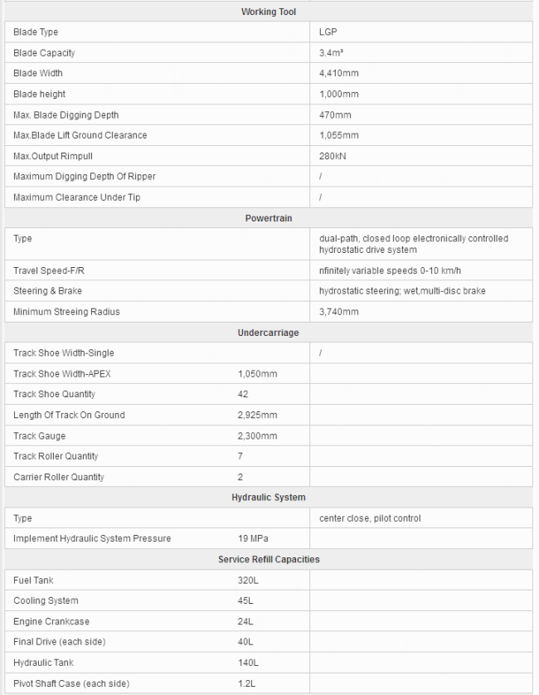
Task: Select the Fuel Tank 320L value
Action: 249,581
